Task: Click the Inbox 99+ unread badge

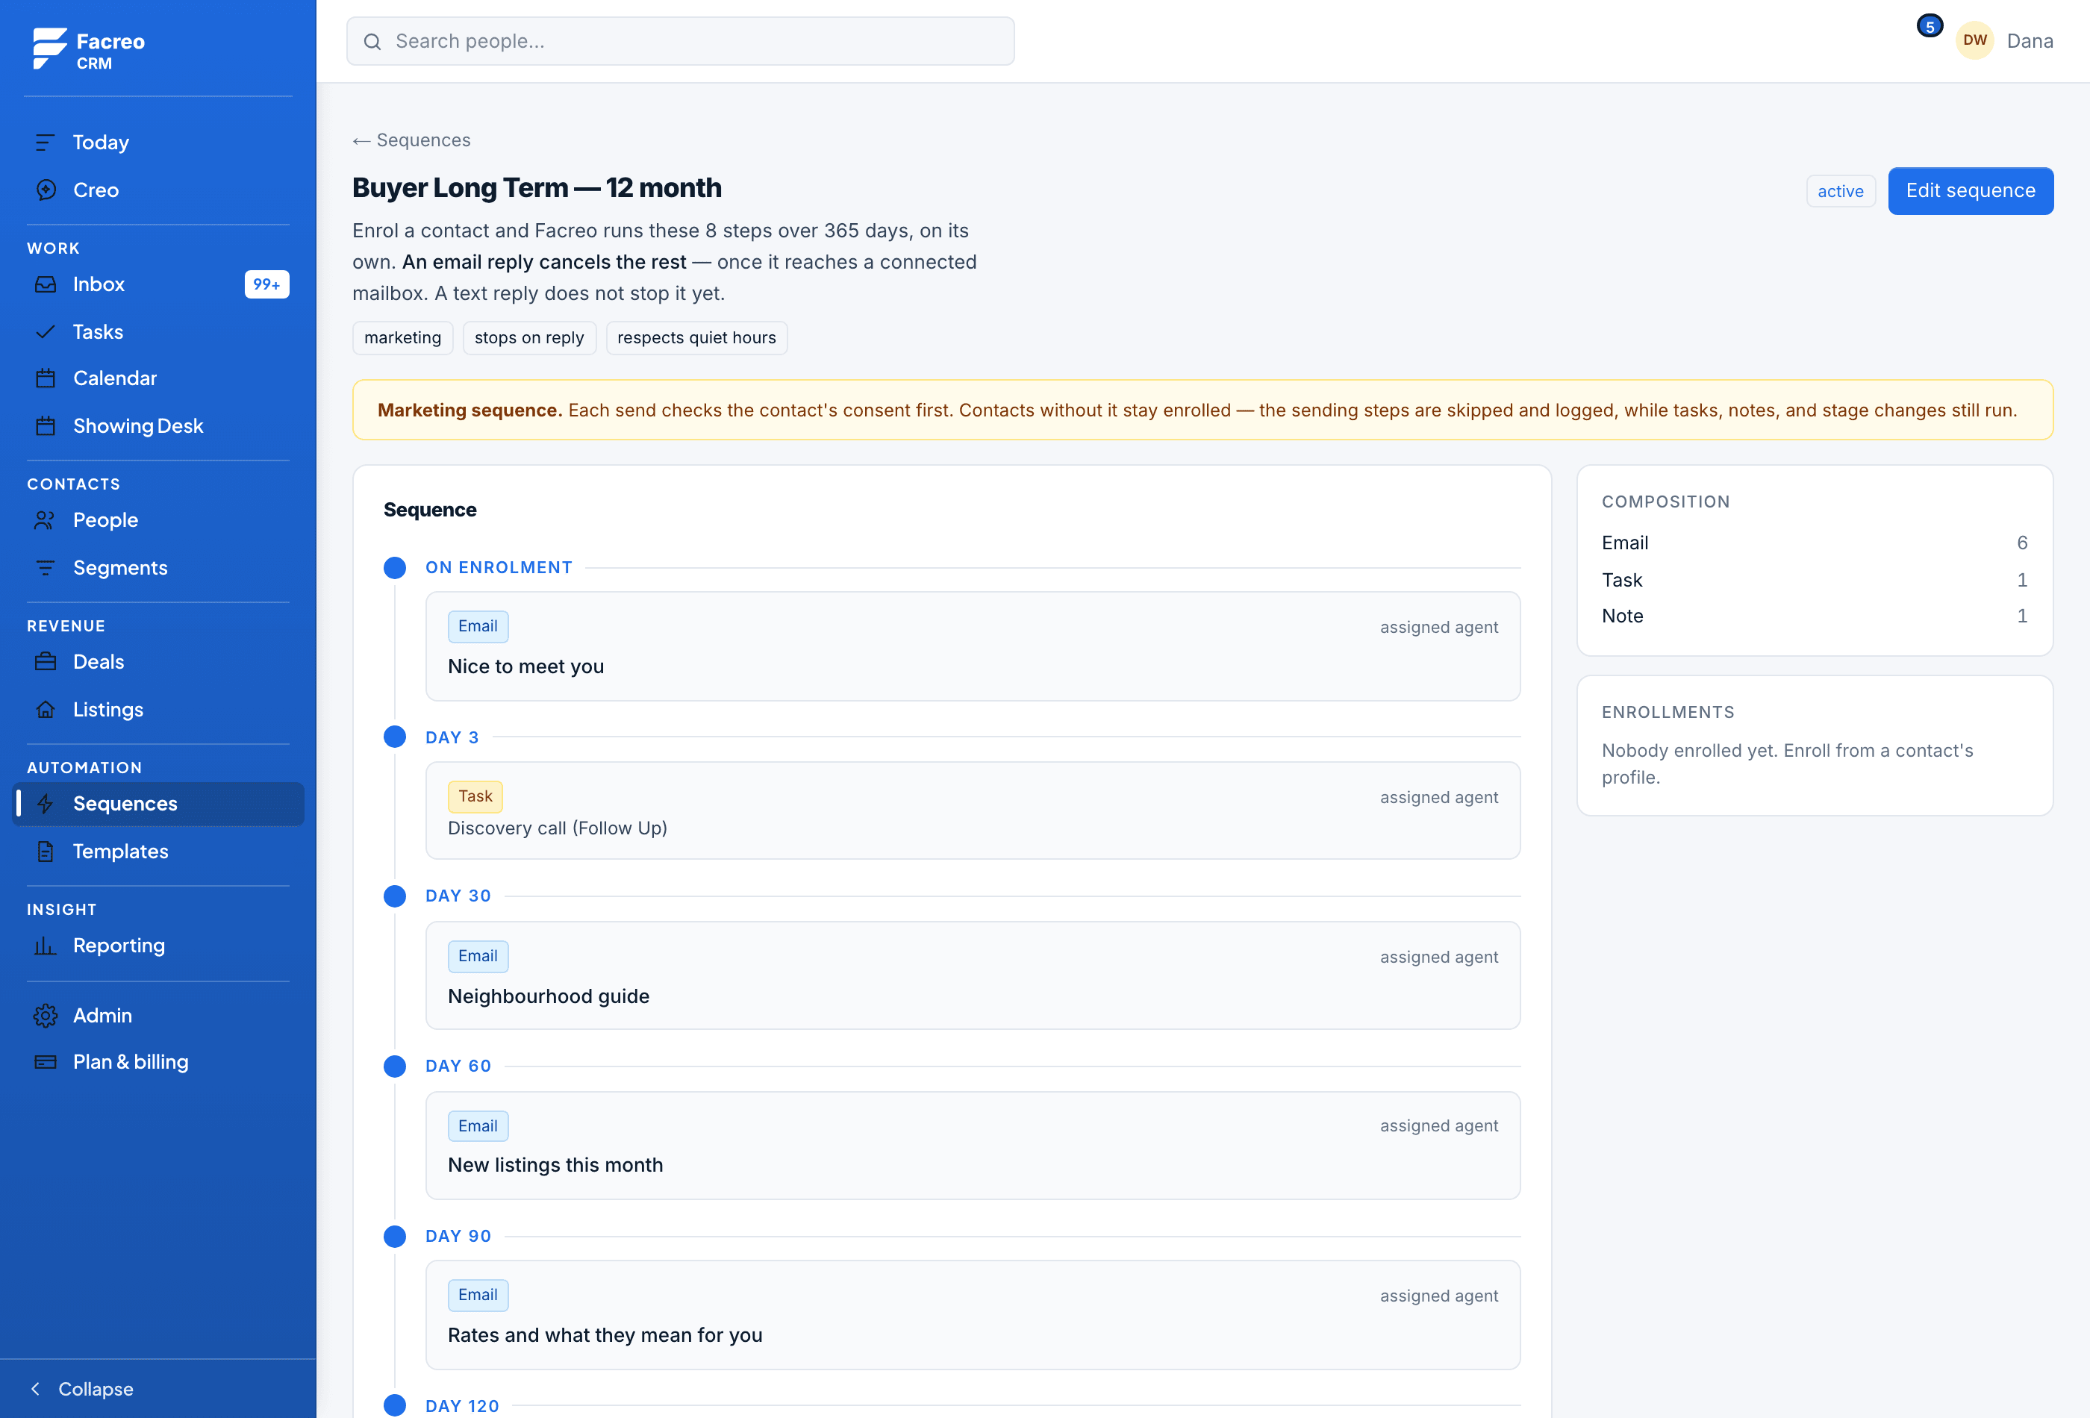Action: [x=267, y=285]
